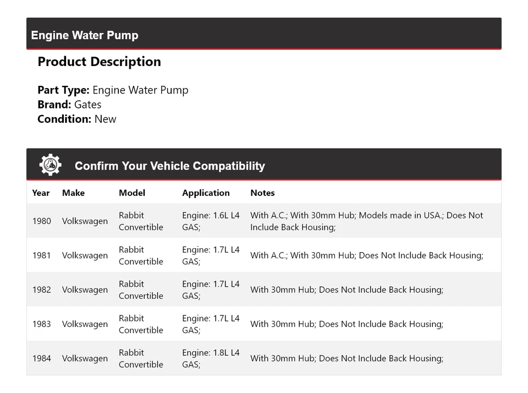Click the Confirm Your Vehicle Compatibility title
This screenshot has height=393, width=528.
pos(169,166)
